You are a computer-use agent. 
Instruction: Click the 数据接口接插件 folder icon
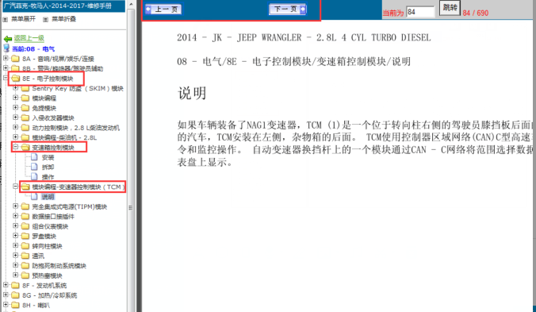click(x=25, y=216)
